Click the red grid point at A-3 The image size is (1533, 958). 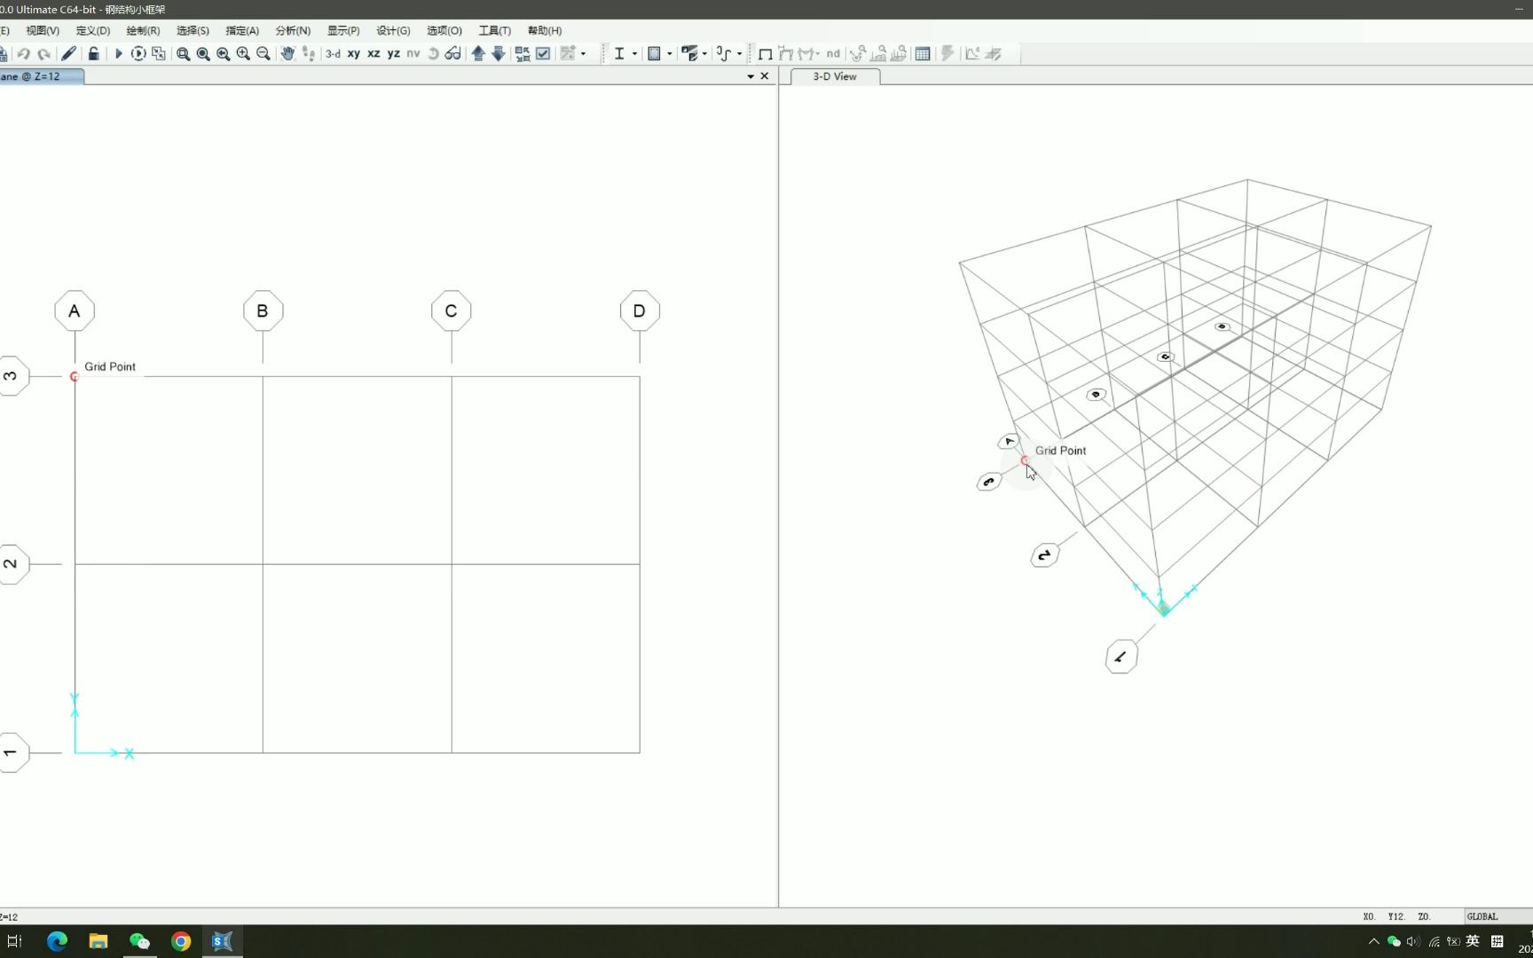[75, 377]
